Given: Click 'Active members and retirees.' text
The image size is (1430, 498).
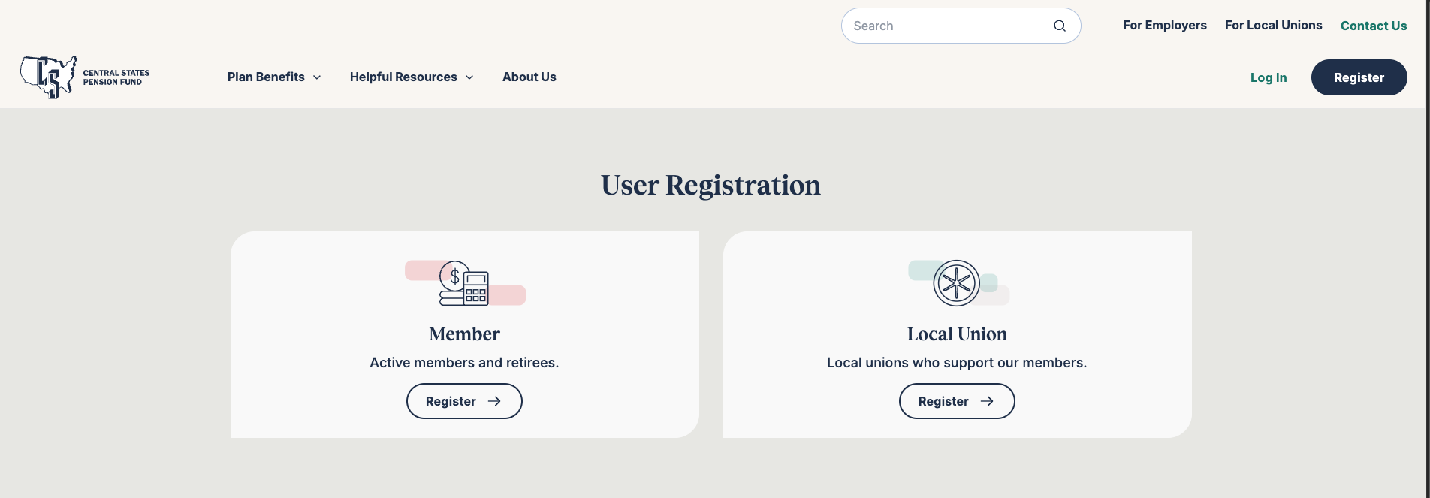Looking at the screenshot, I should [x=464, y=363].
